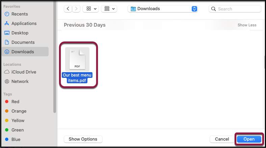
Task: Select Applications in the sidebar
Action: 24,24
